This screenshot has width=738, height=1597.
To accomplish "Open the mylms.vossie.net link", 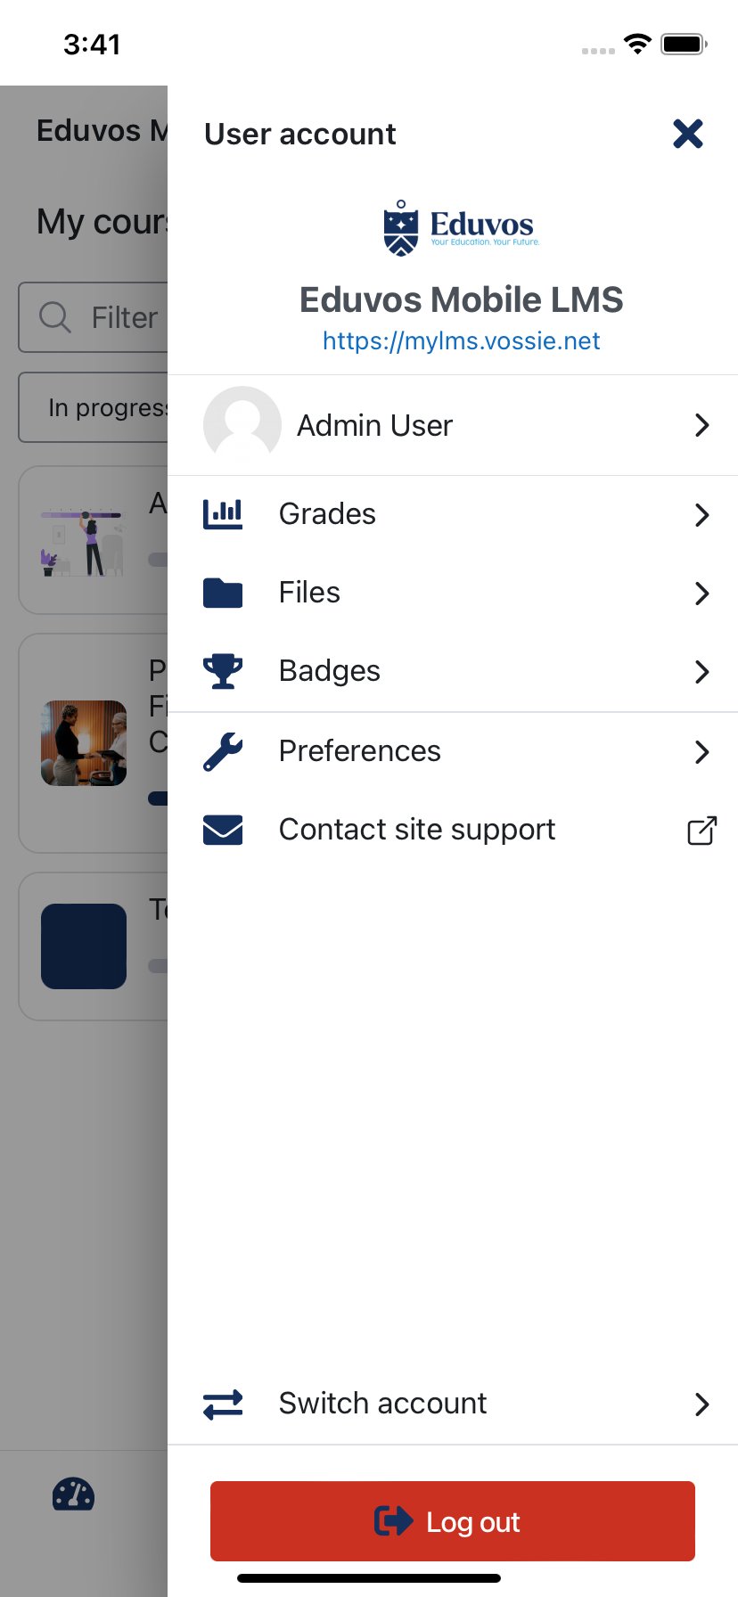I will pyautogui.click(x=461, y=340).
